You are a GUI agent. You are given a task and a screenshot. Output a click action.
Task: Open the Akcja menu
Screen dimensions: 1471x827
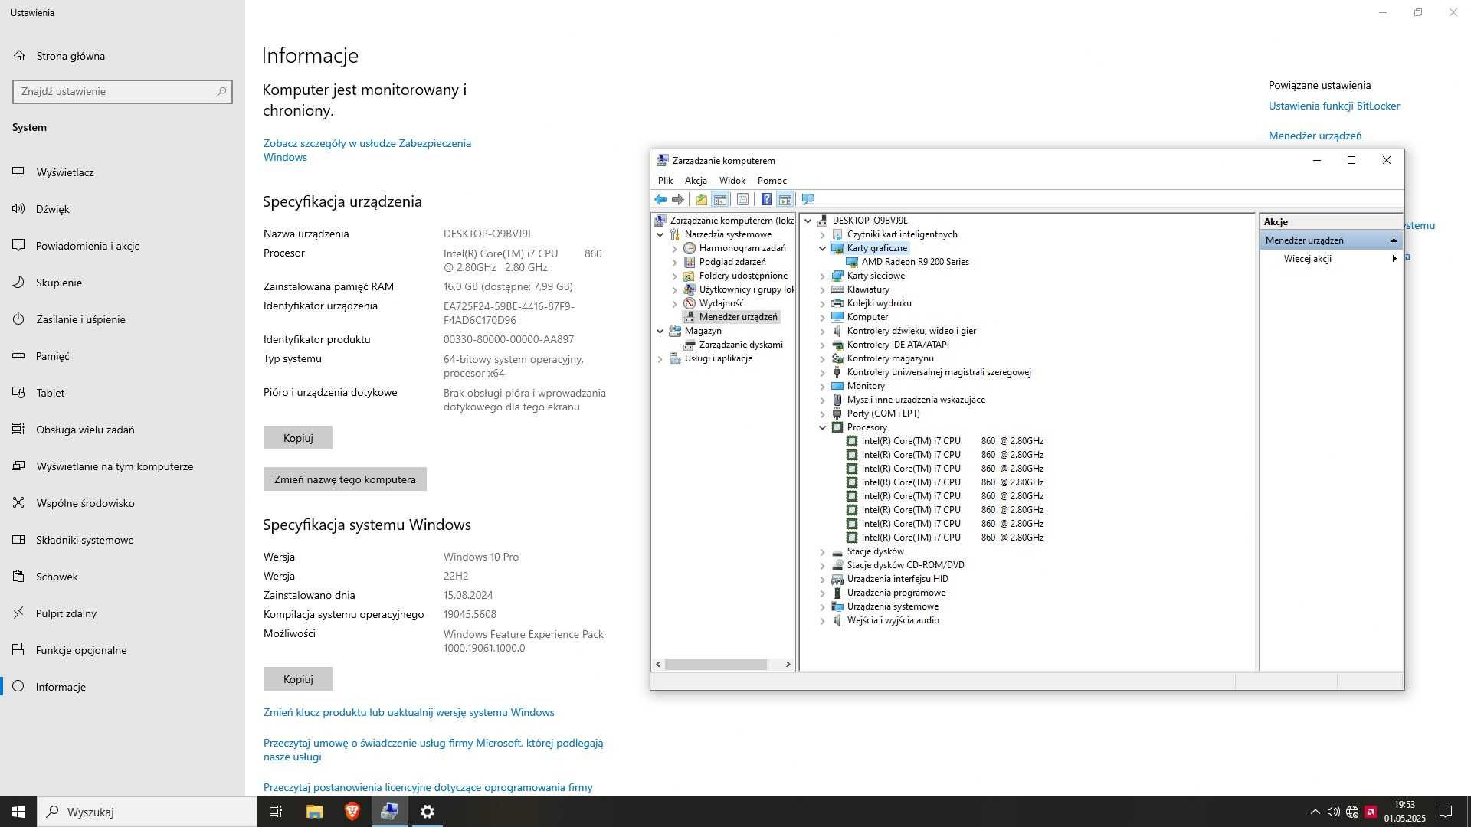point(696,181)
